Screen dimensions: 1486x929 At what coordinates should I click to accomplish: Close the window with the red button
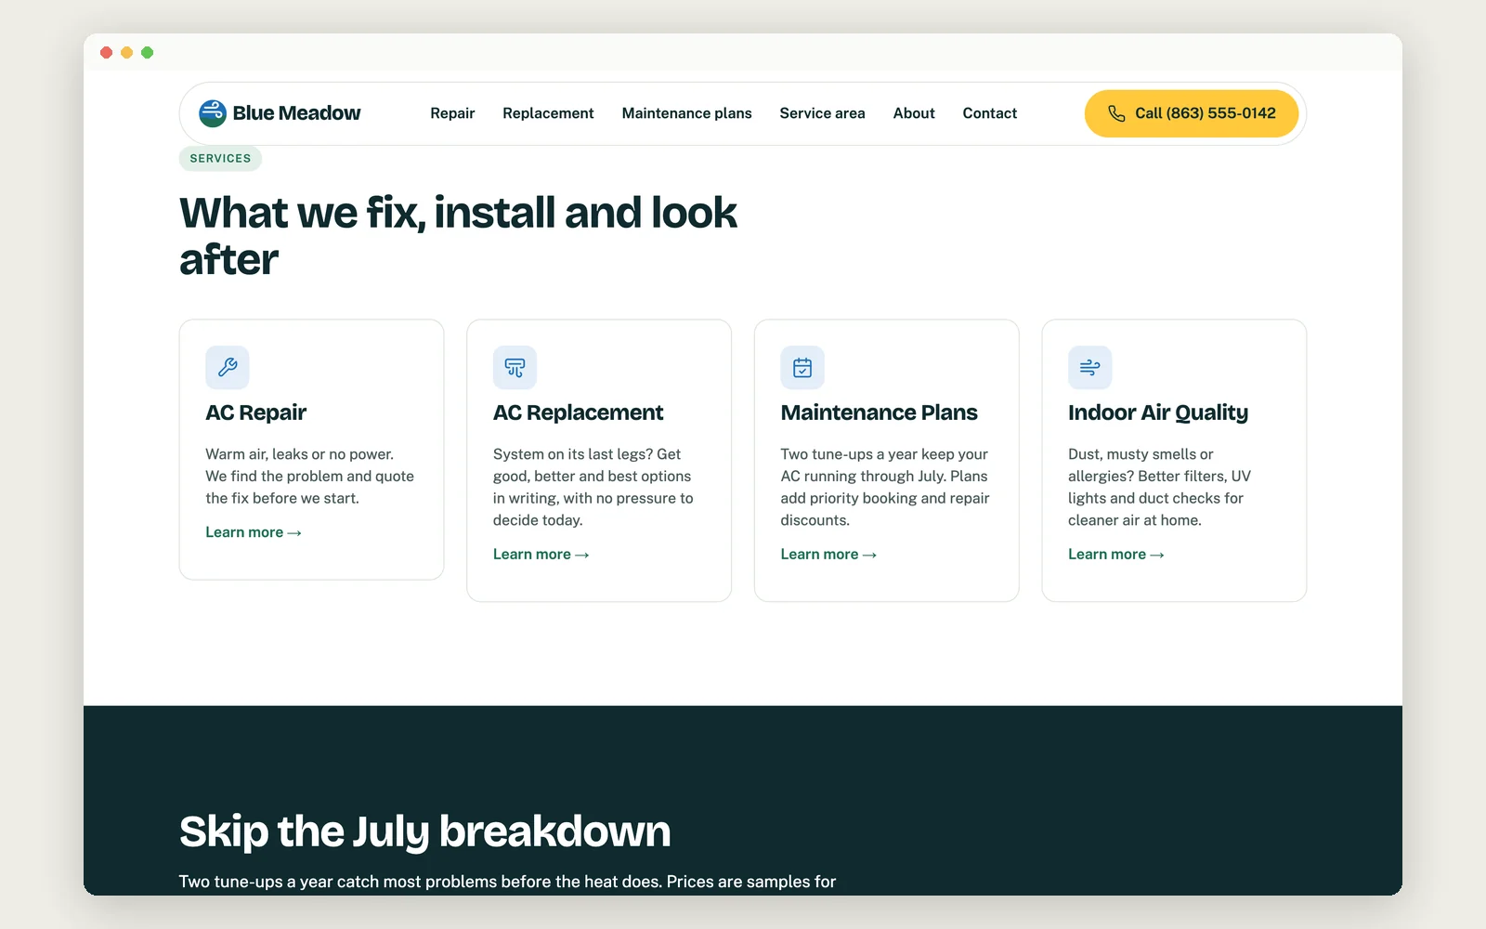[106, 53]
